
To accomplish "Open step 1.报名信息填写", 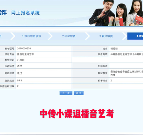I will pyautogui.click(x=31, y=36).
